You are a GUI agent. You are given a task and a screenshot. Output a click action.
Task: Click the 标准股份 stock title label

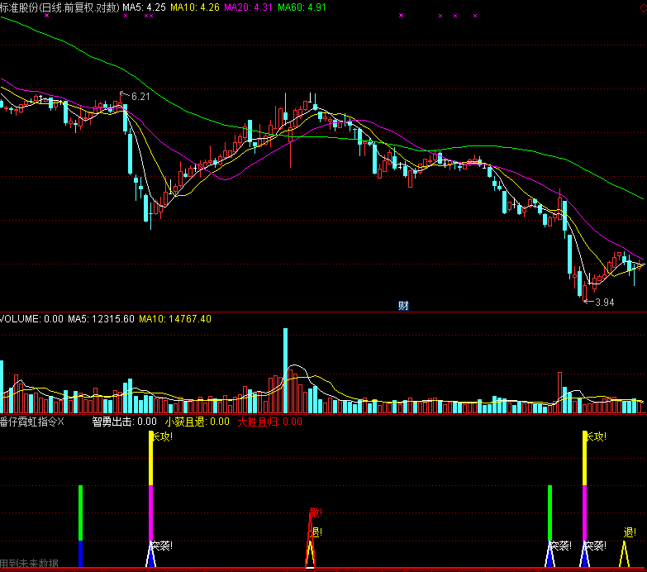tap(23, 7)
